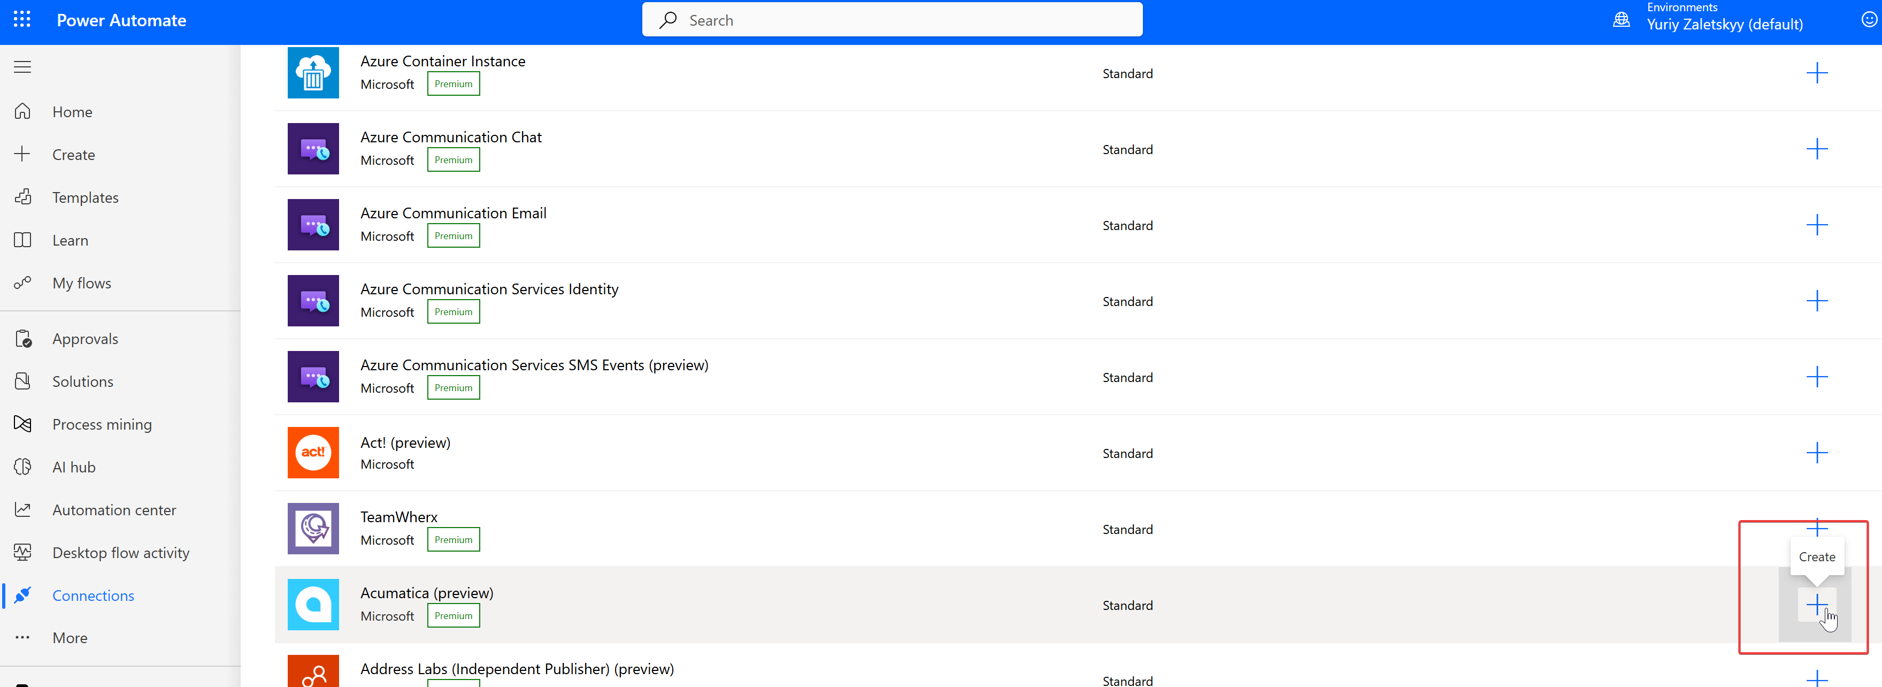Click the Azure Communication Email icon
The width and height of the screenshot is (1882, 687).
(x=313, y=225)
